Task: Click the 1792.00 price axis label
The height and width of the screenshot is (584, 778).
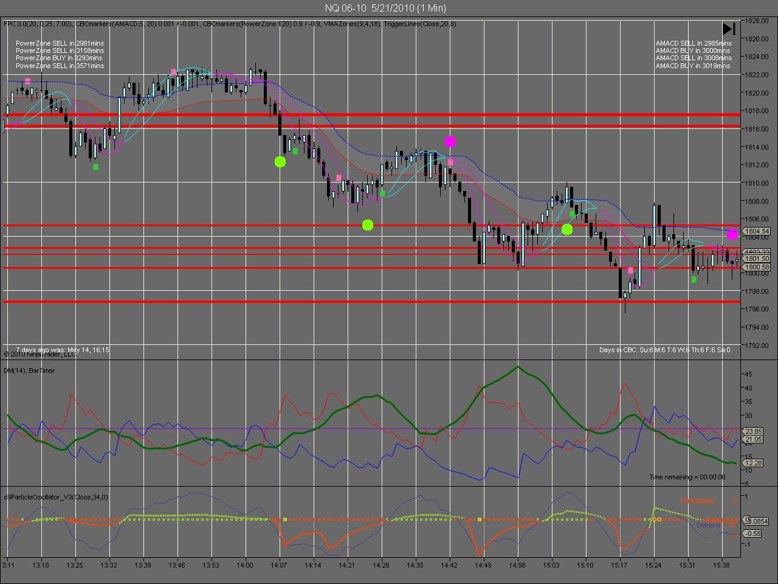Action: coord(758,345)
